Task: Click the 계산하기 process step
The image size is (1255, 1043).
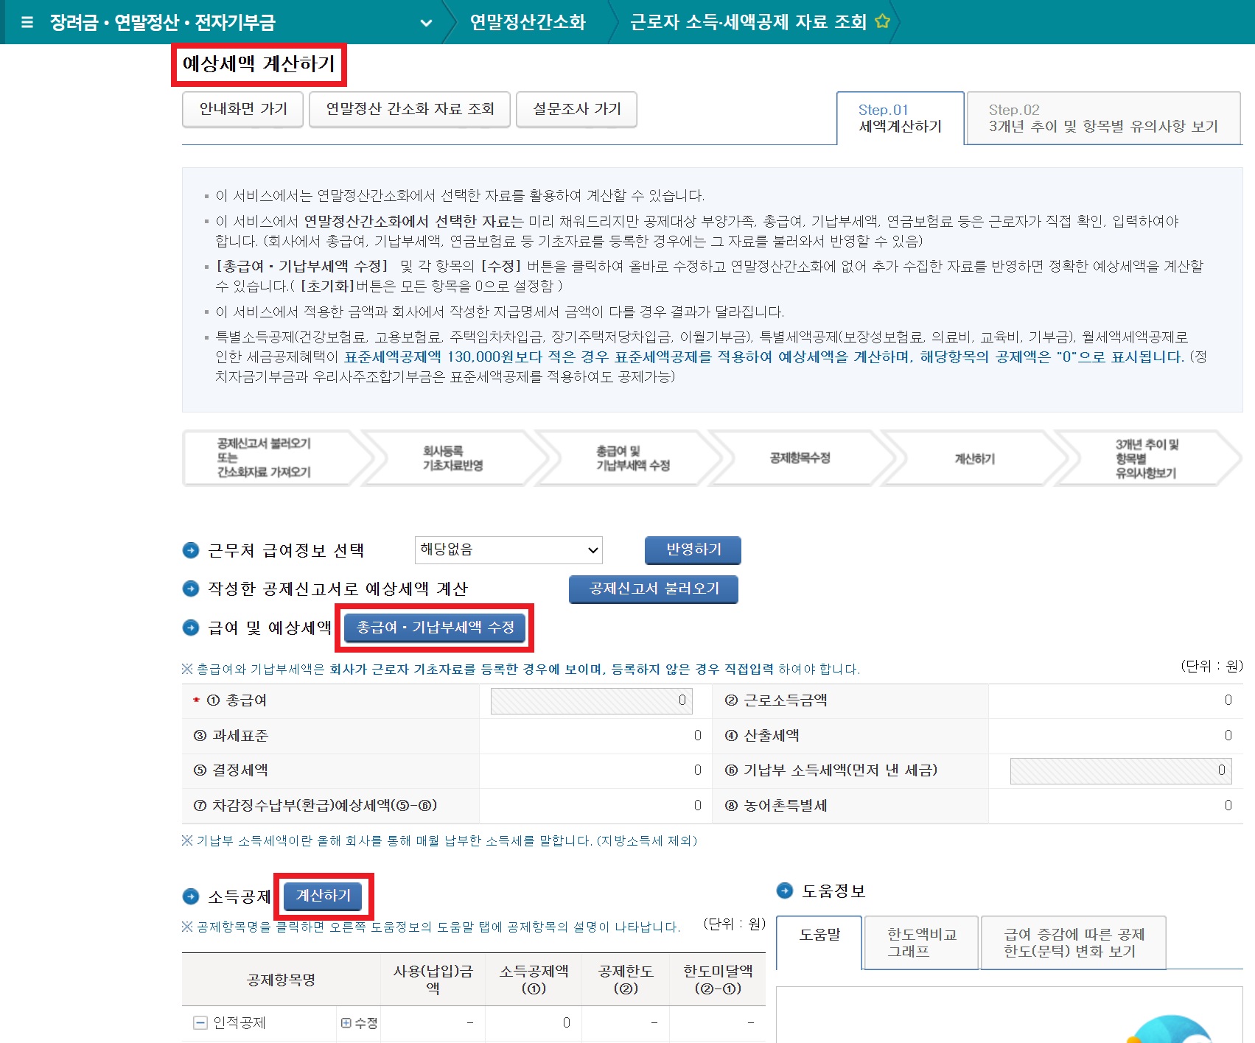Action: coord(974,458)
